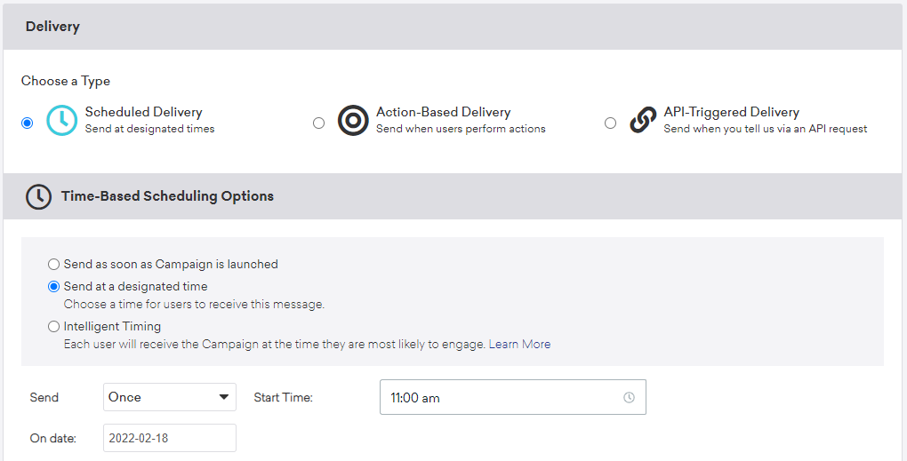
Task: Select 'Send at a designated time' radio button
Action: pos(54,287)
